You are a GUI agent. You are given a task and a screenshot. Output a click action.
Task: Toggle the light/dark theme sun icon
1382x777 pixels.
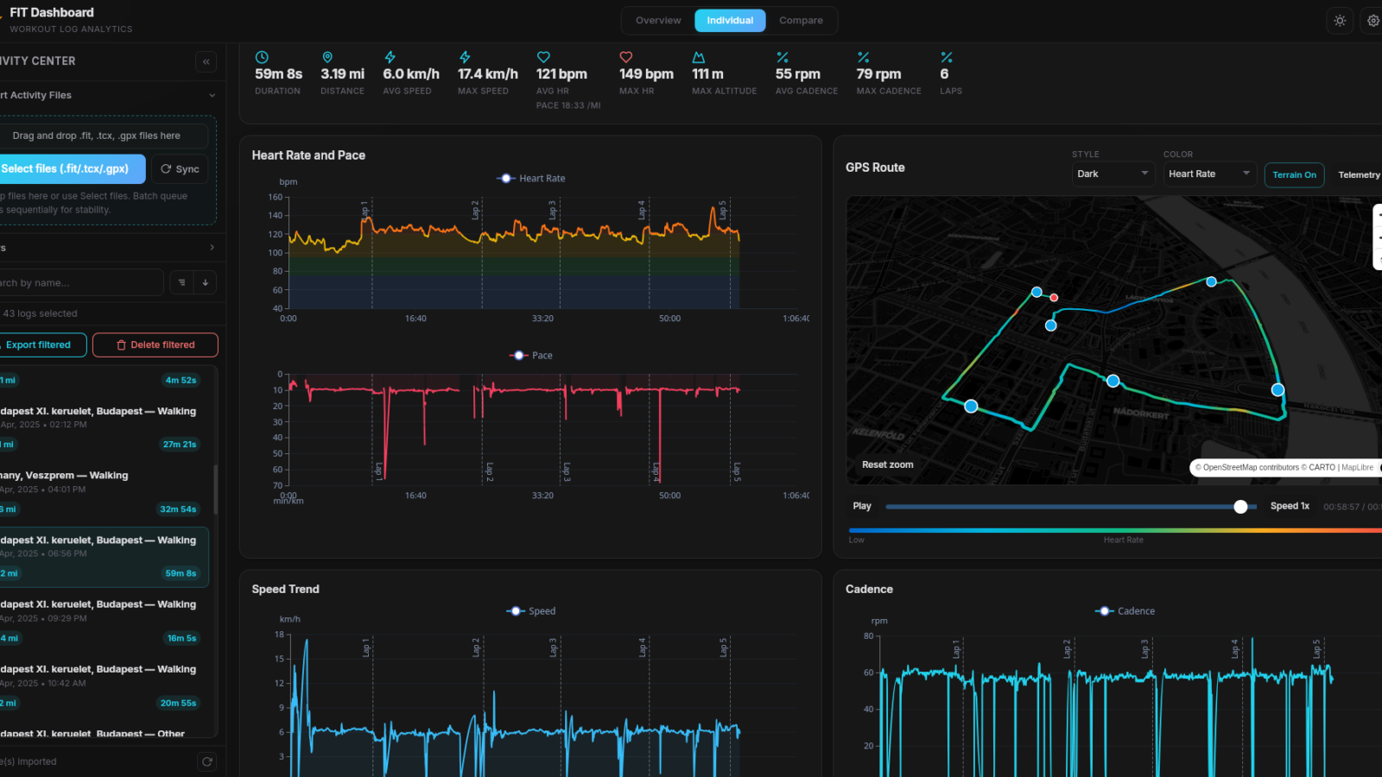1340,21
